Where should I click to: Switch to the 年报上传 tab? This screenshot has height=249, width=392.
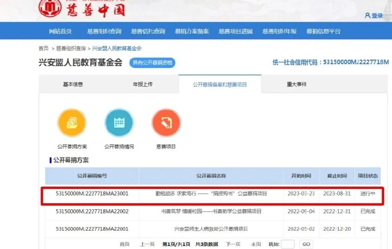coord(143,85)
